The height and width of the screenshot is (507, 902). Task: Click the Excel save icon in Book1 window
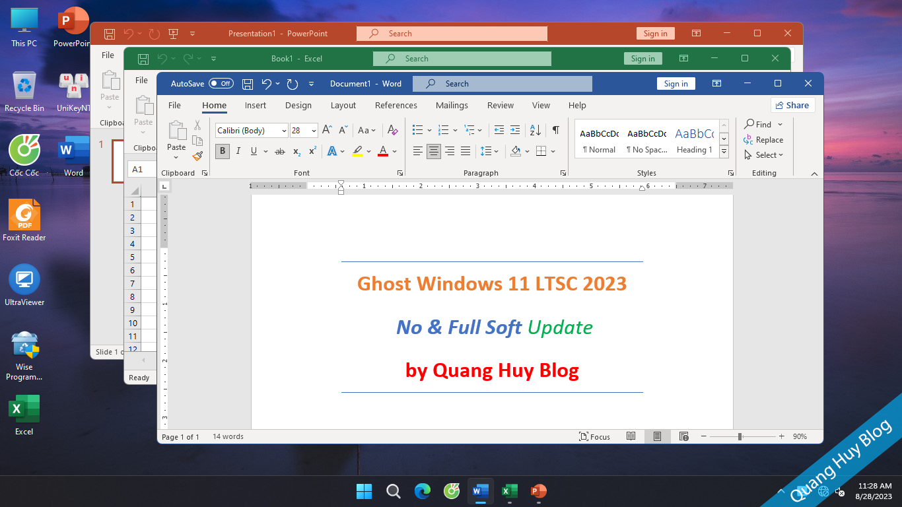(x=143, y=59)
